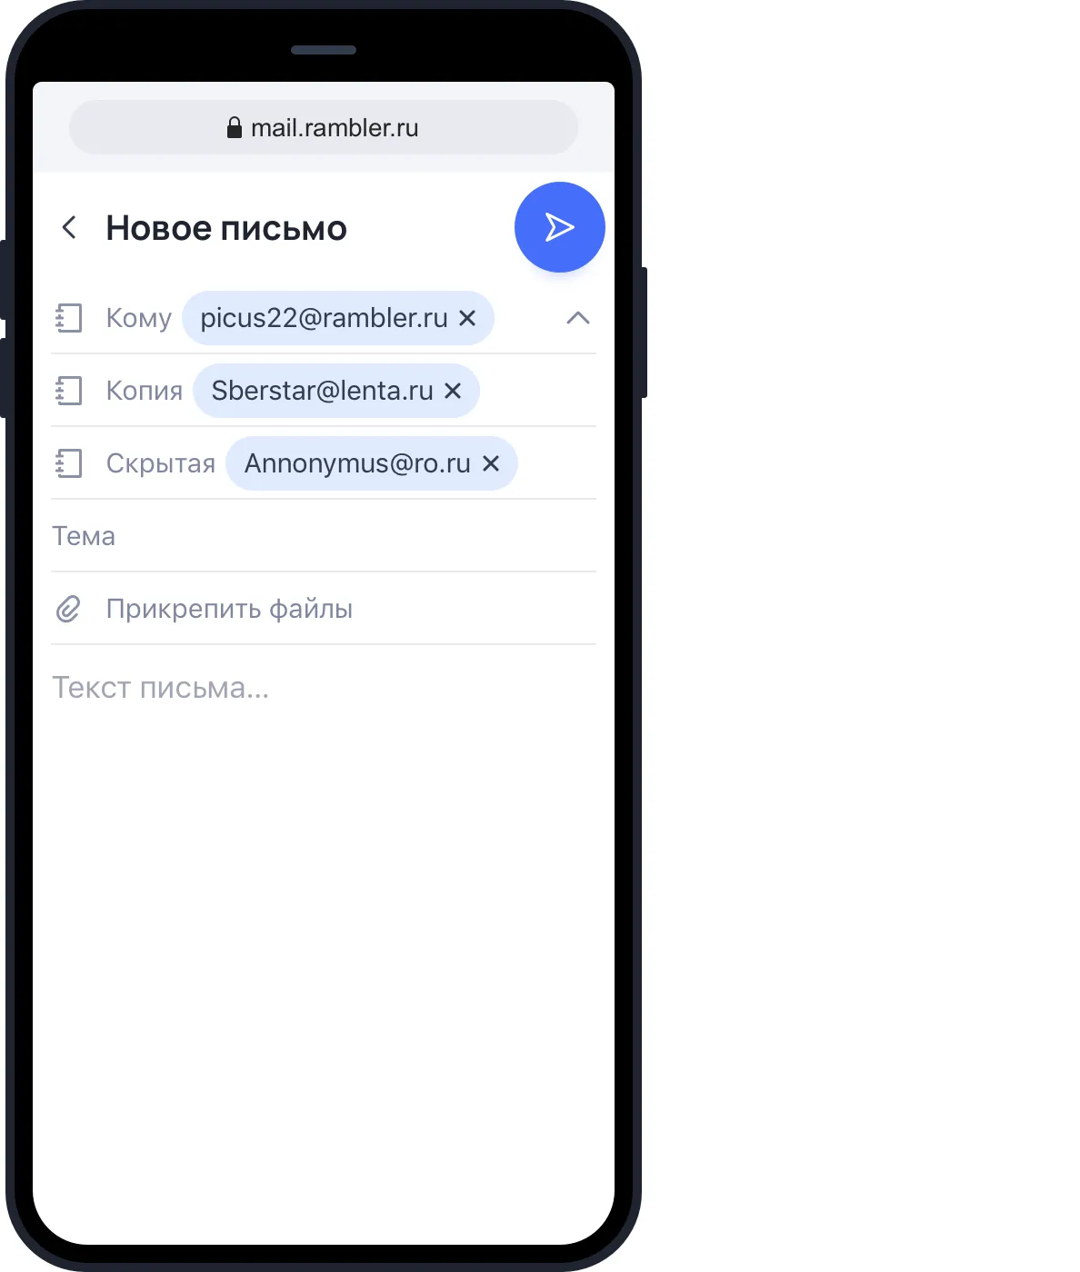Open address book next to Скрытая field
This screenshot has width=1080, height=1272.
(x=69, y=463)
